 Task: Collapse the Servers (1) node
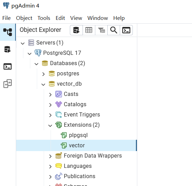coord(23,43)
